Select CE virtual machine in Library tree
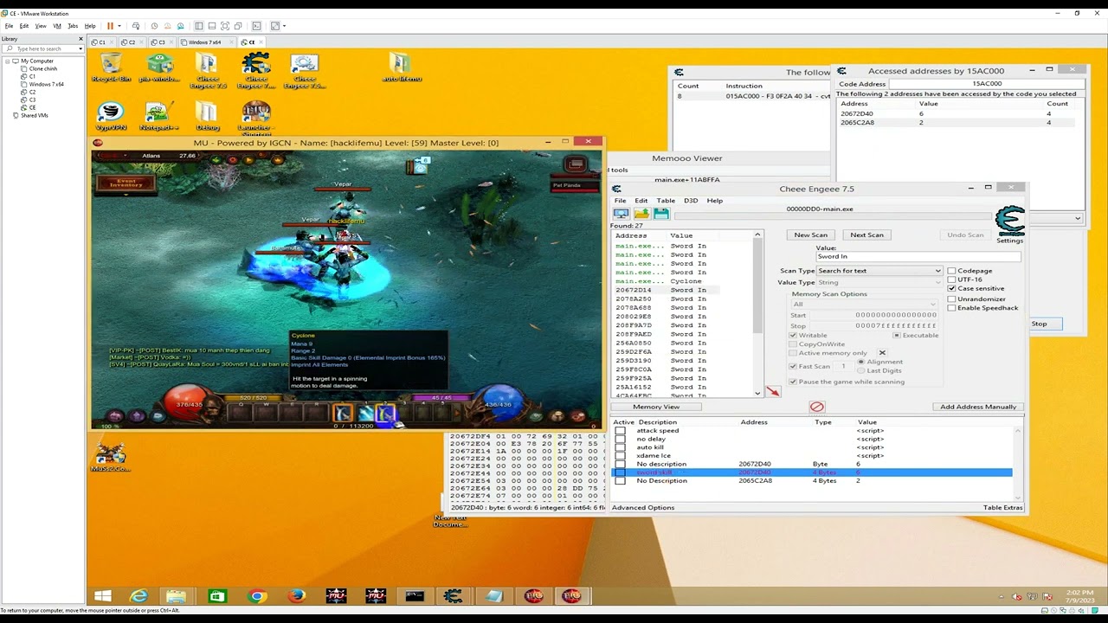The width and height of the screenshot is (1108, 623). coord(33,108)
